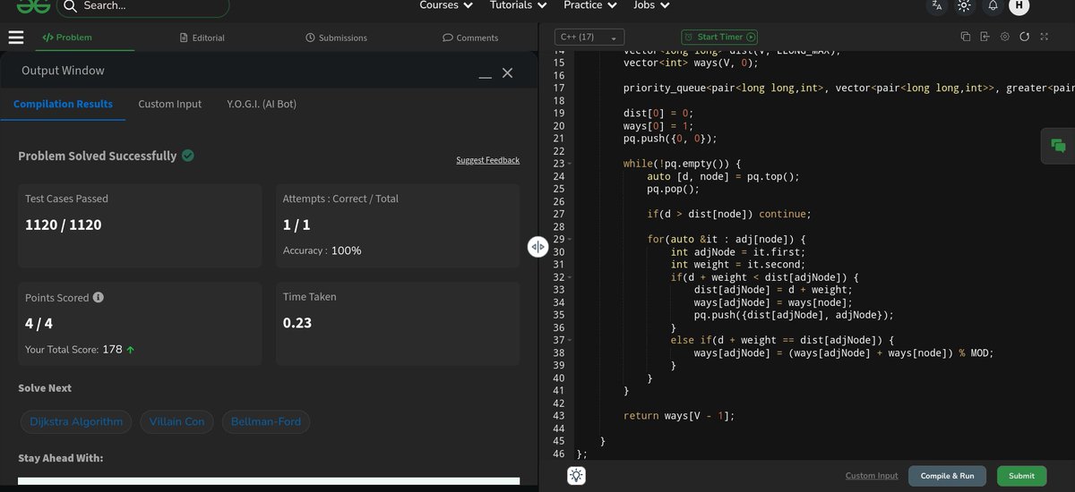Open the Y.O.G.I. (AI Bot) tab
Screen dimensions: 1075x492
point(262,104)
